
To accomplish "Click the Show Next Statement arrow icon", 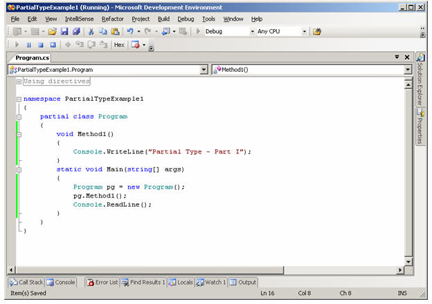I will point(68,44).
